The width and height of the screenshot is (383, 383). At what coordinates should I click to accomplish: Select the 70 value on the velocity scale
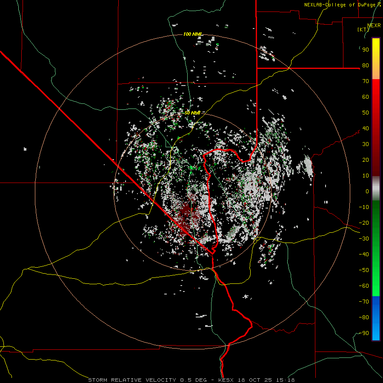point(366,81)
